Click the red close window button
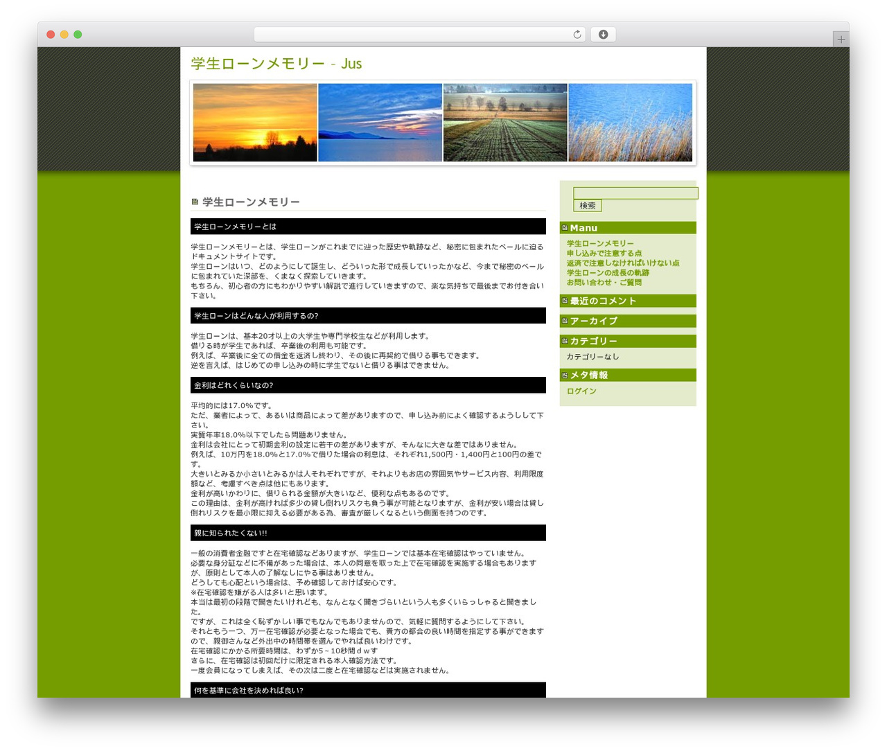887x751 pixels. tap(51, 35)
